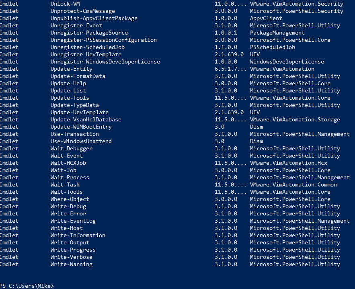Click the Unregister-PackageSource cmdlet name

[x=89, y=33]
